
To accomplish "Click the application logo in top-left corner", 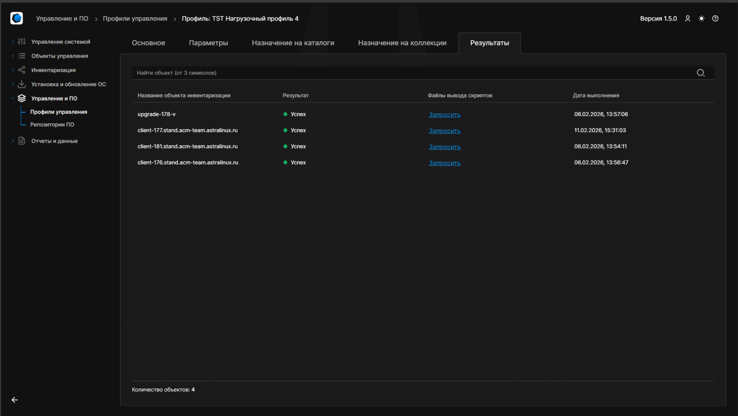I will tap(16, 18).
